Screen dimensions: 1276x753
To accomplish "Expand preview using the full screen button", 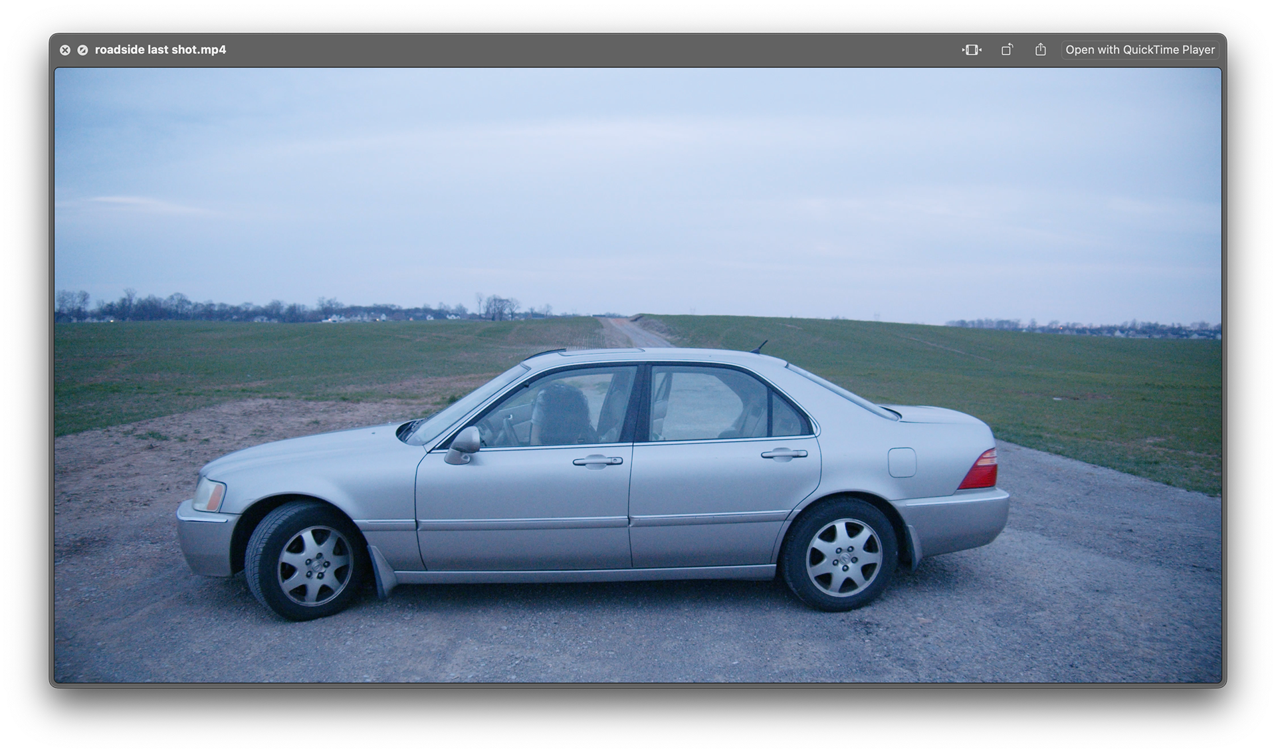I will (x=82, y=50).
